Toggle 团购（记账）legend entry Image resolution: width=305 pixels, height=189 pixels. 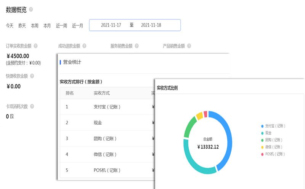tap(271, 140)
